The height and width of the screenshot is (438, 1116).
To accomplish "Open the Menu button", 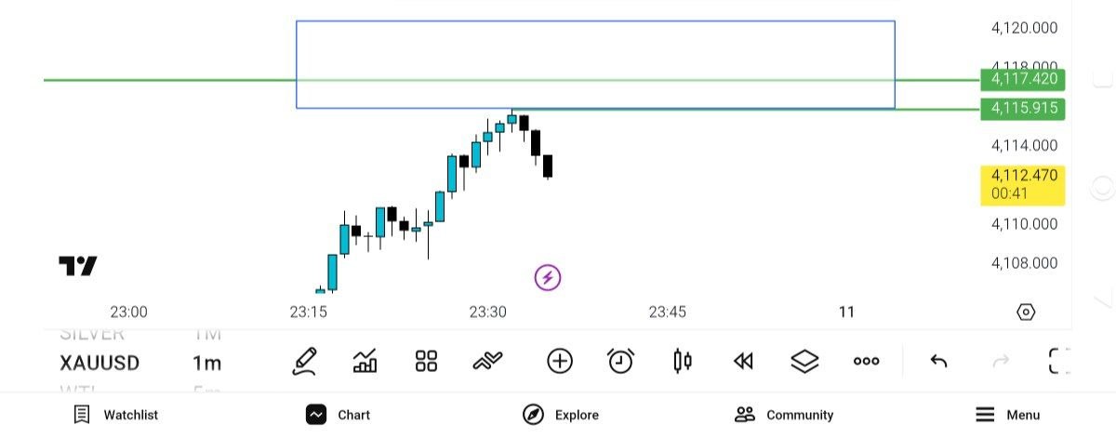I will click(x=1007, y=415).
